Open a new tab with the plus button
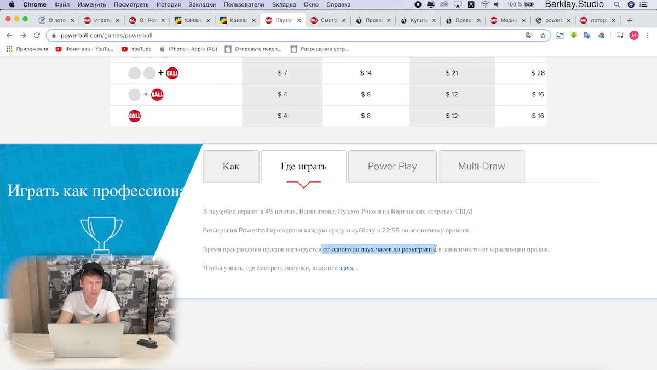The height and width of the screenshot is (370, 657). [630, 20]
